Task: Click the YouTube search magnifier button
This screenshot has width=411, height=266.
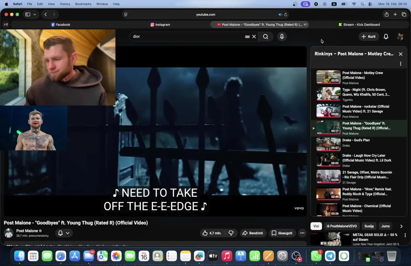Action: tap(265, 37)
